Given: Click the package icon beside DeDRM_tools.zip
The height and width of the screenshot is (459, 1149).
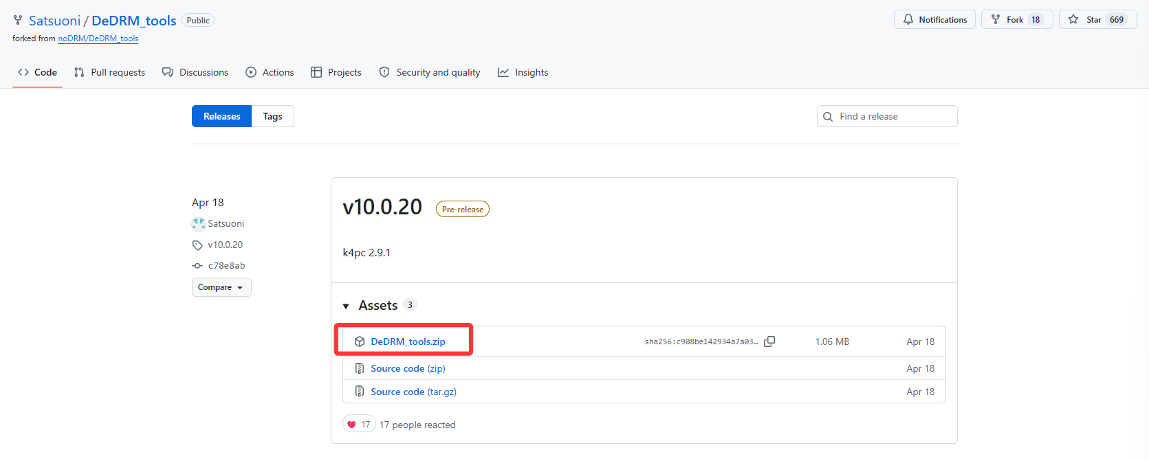Looking at the screenshot, I should pyautogui.click(x=360, y=342).
